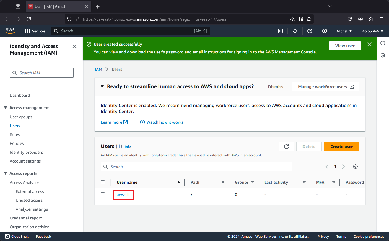
Task: Open the Services grid menu
Action: [35, 31]
